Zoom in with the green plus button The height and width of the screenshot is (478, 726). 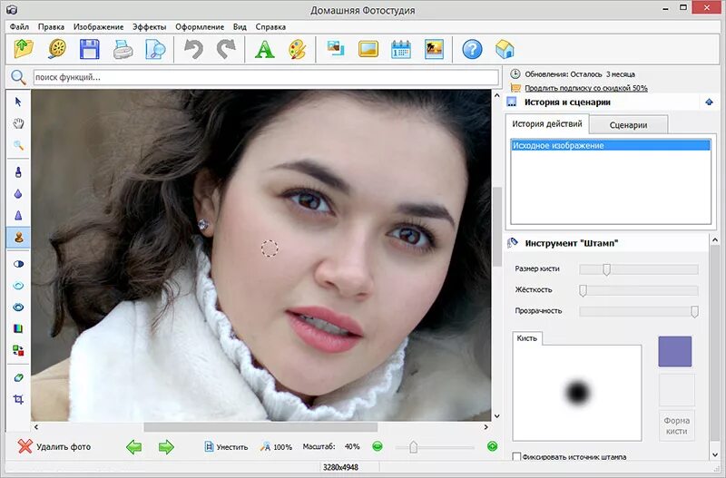pos(492,446)
